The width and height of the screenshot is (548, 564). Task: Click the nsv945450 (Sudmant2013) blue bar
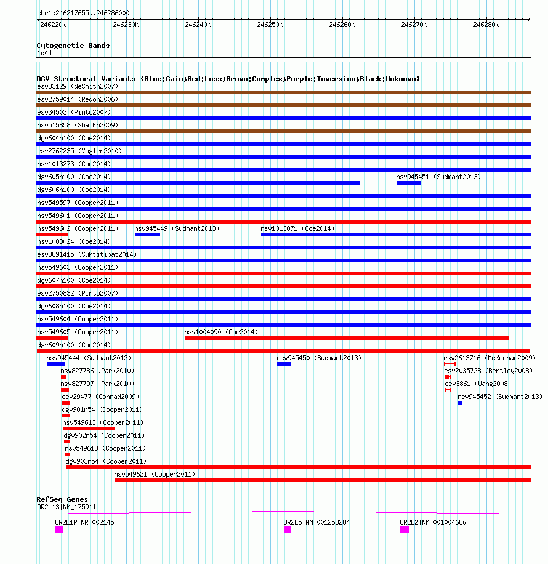(x=284, y=365)
